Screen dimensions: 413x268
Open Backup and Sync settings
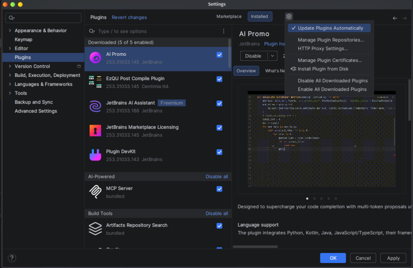point(34,102)
